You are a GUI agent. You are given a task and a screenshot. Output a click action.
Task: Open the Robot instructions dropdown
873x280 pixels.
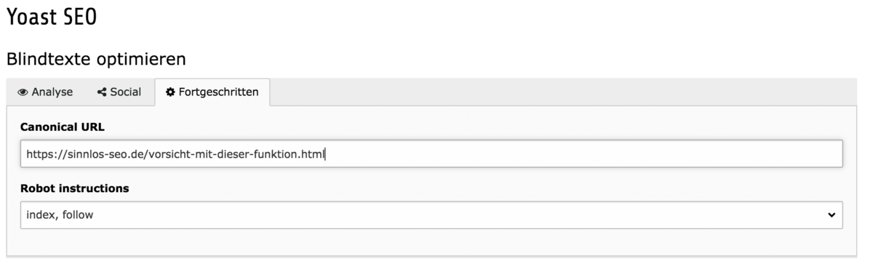coord(431,215)
